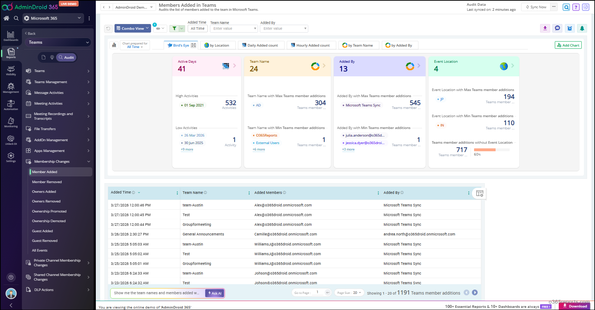
Task: Click the download report icon
Action: click(x=545, y=28)
